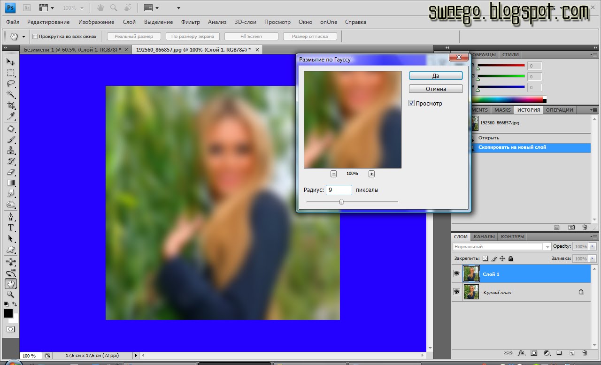Select the Pen tool
Viewport: 601px width, 365px height.
pos(10,217)
